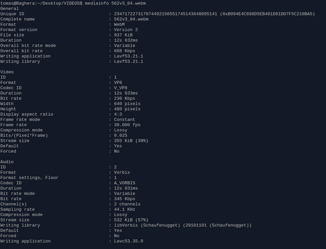
Task: Click the Audio section heading
Action: coord(7,162)
